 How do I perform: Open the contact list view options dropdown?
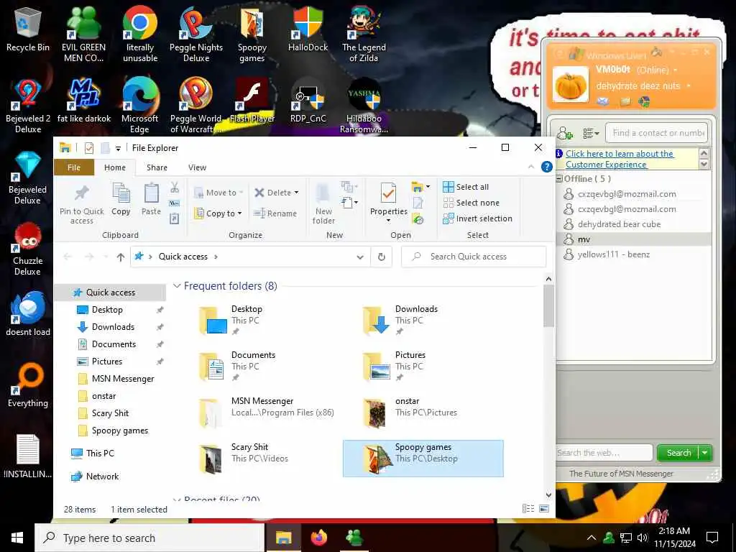point(591,133)
